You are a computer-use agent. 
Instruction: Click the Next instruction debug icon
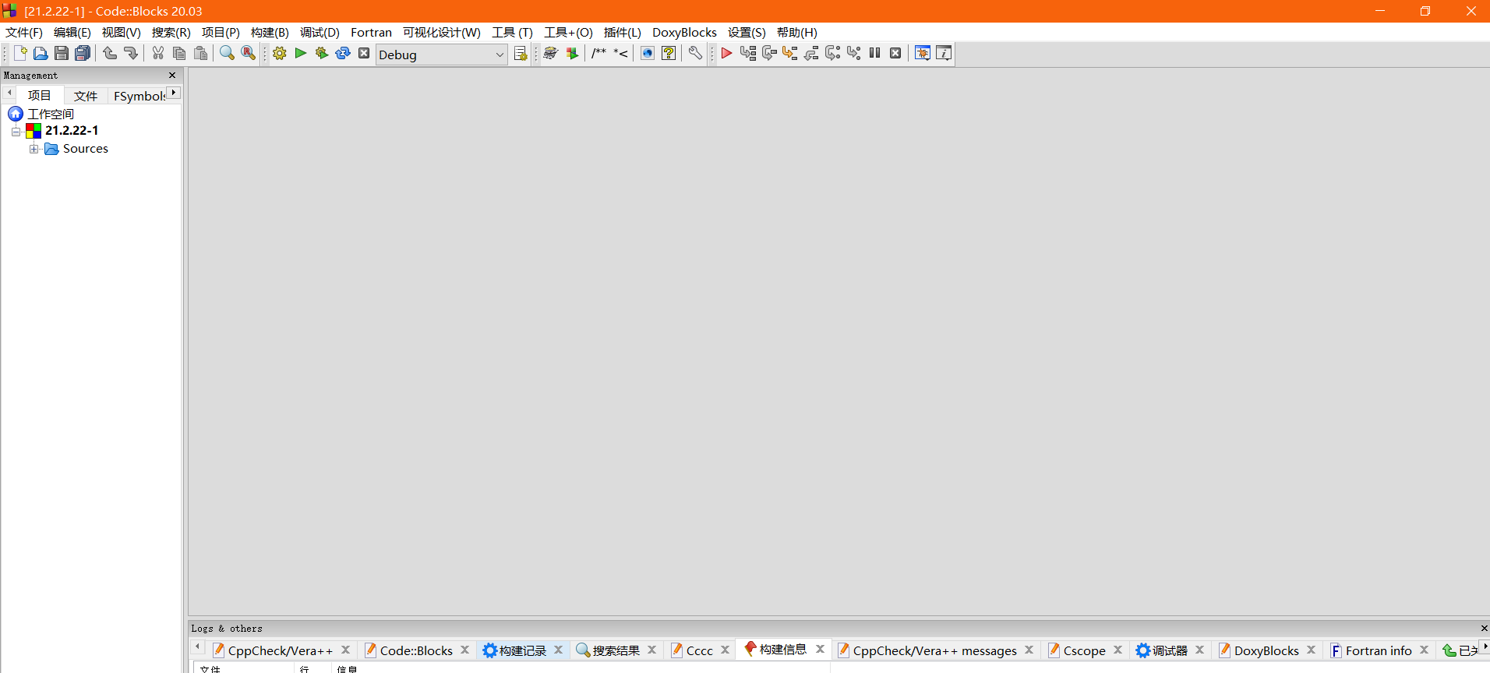[x=832, y=53]
